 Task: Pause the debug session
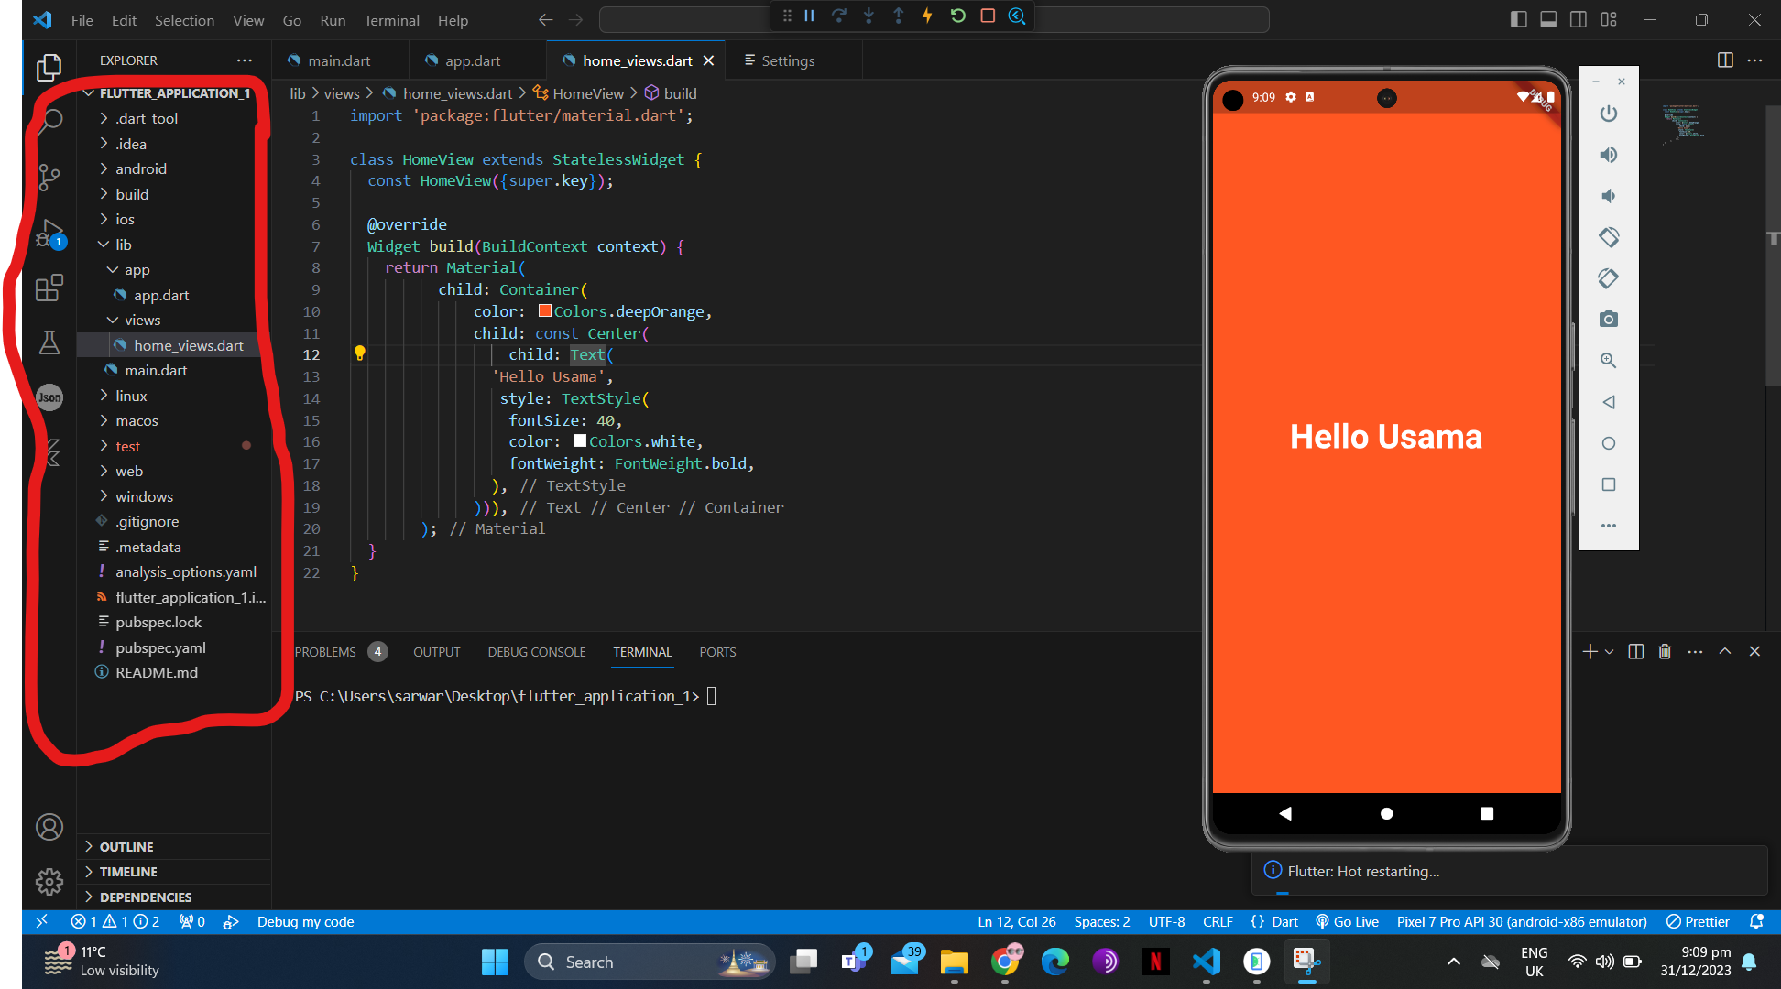tap(810, 16)
